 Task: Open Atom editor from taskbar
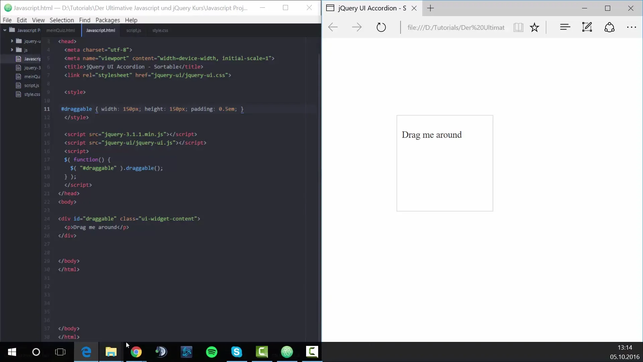point(287,352)
